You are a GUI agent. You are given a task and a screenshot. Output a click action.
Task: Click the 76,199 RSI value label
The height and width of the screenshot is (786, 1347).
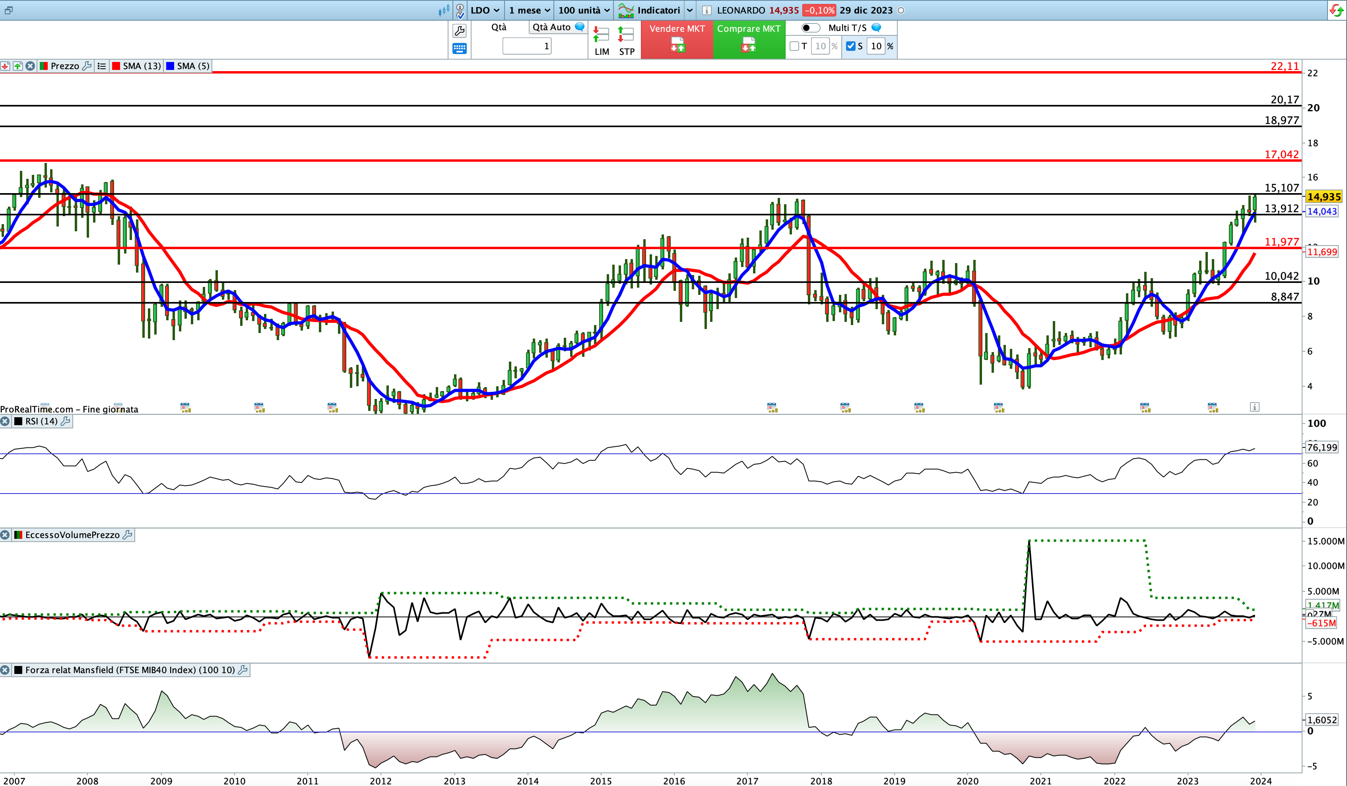click(x=1322, y=448)
